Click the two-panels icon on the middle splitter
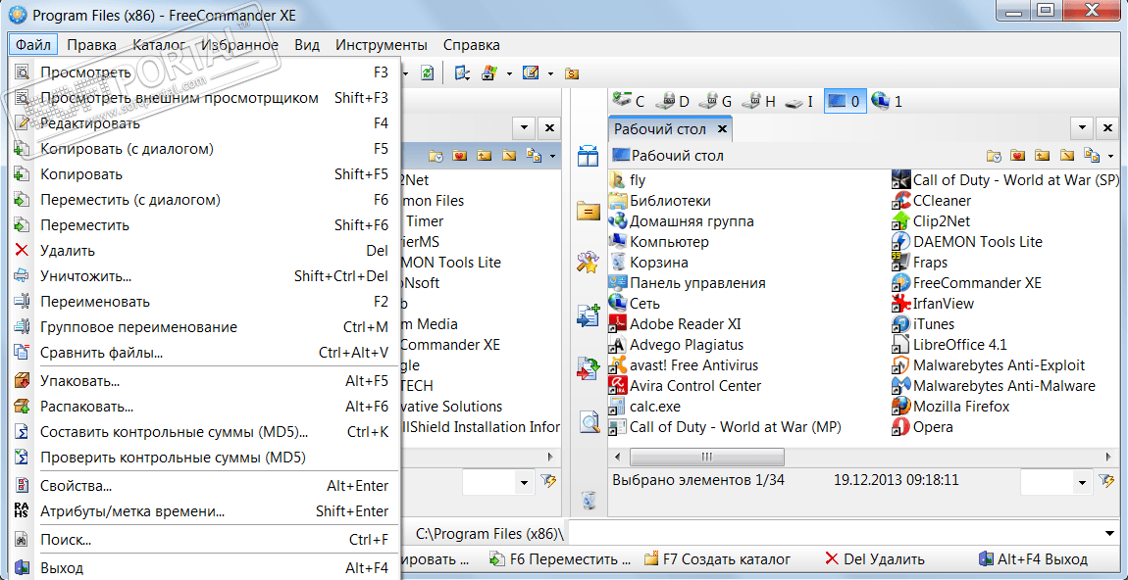 [589, 156]
